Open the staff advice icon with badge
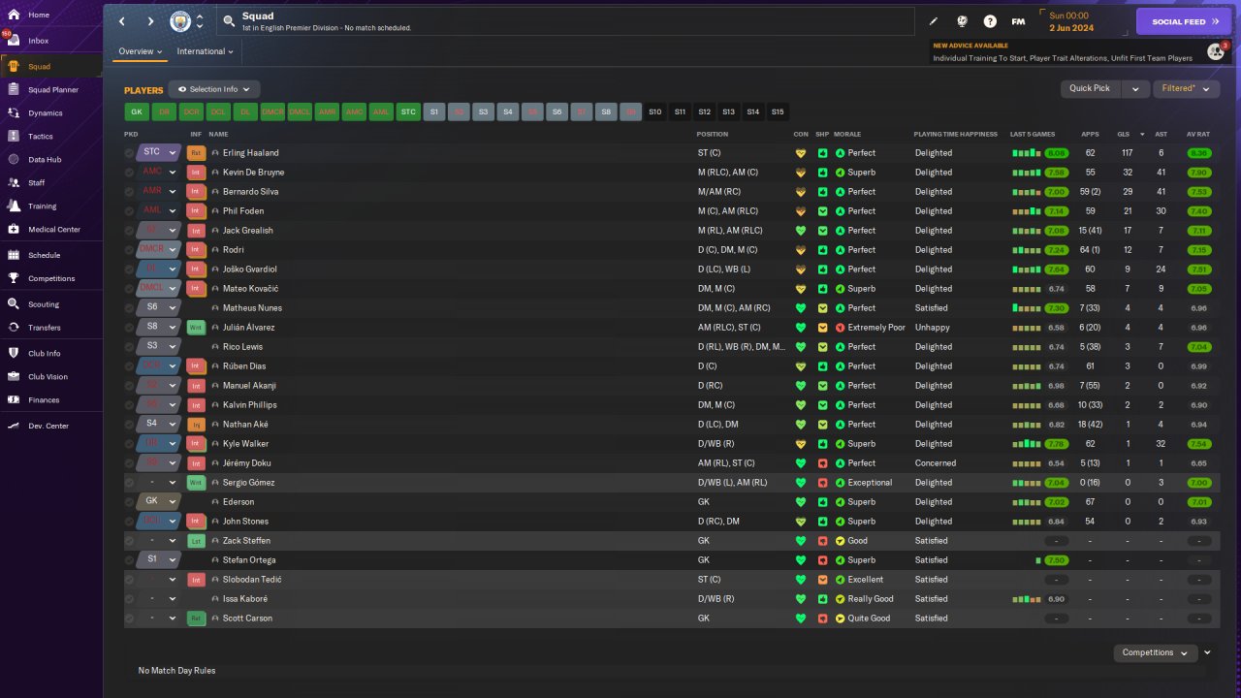Image resolution: width=1241 pixels, height=698 pixels. coord(1216,50)
